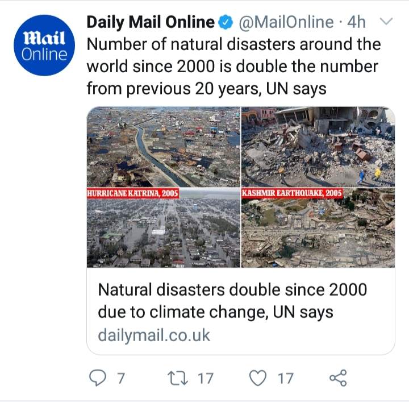Click the Kashmir Earthquake, 2005 label
This screenshot has height=402, width=409.
coord(292,193)
